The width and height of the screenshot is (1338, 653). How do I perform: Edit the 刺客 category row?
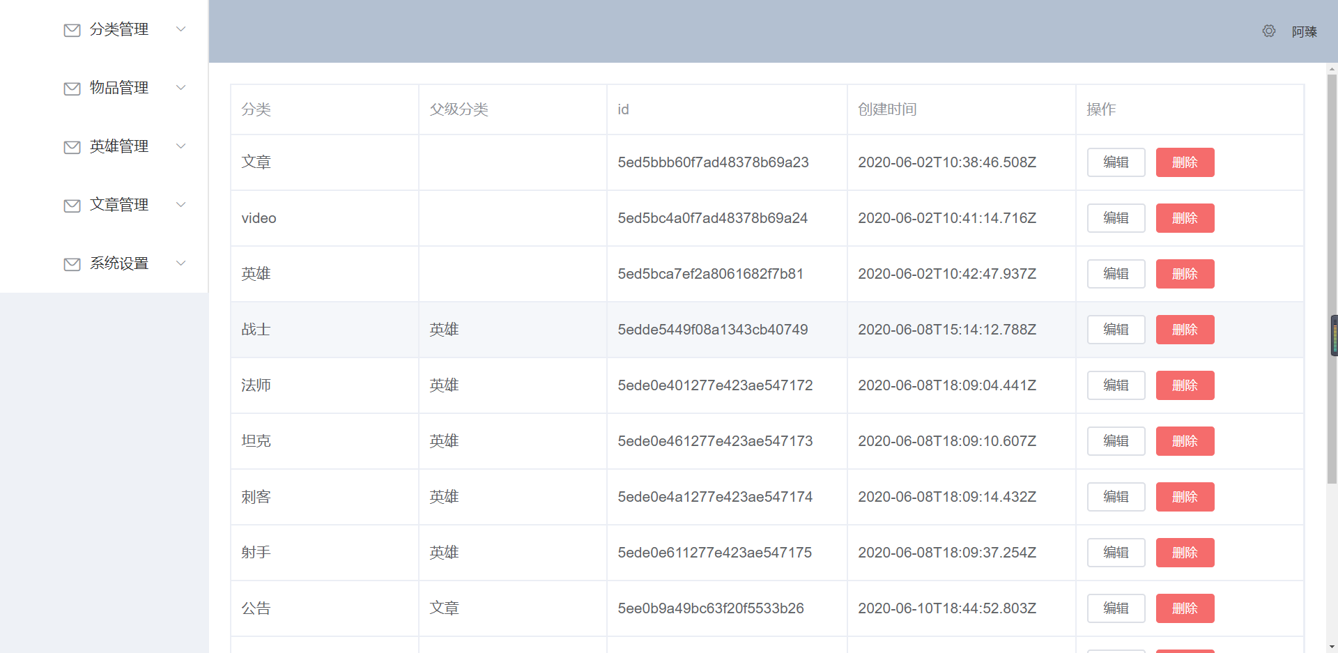point(1116,497)
